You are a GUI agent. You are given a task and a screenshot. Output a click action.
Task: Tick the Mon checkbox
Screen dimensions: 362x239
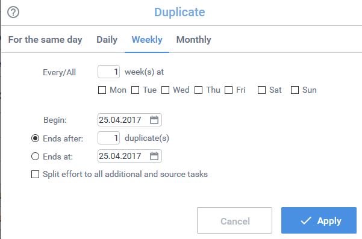(102, 90)
